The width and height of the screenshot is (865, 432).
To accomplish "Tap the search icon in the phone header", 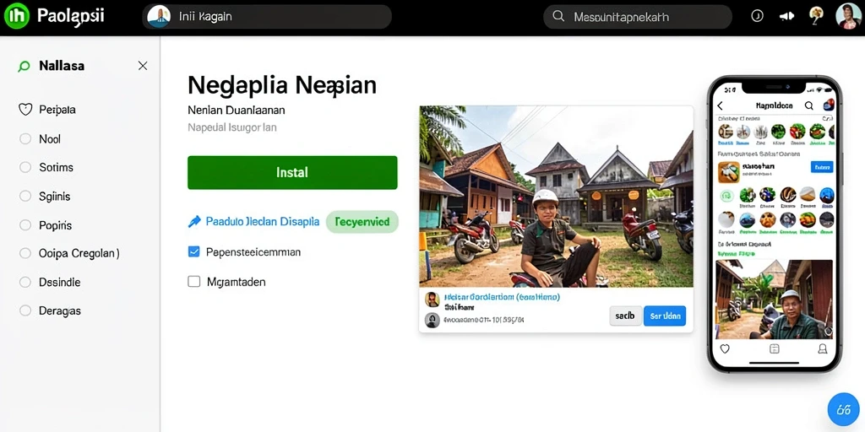I will point(808,105).
